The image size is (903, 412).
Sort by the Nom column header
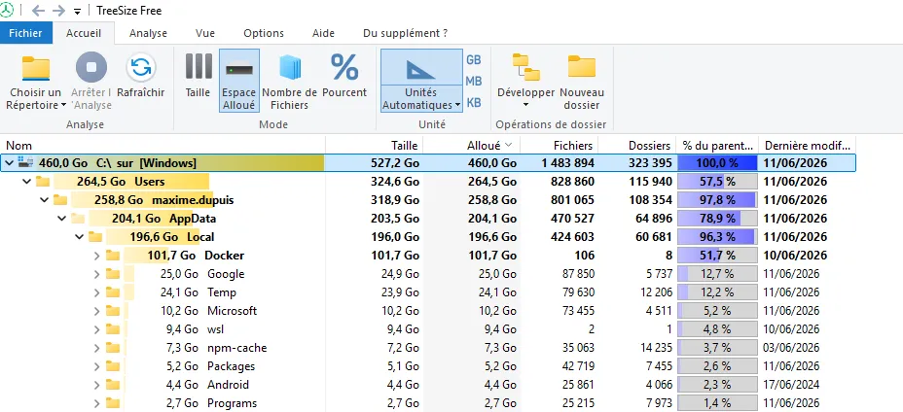point(163,145)
